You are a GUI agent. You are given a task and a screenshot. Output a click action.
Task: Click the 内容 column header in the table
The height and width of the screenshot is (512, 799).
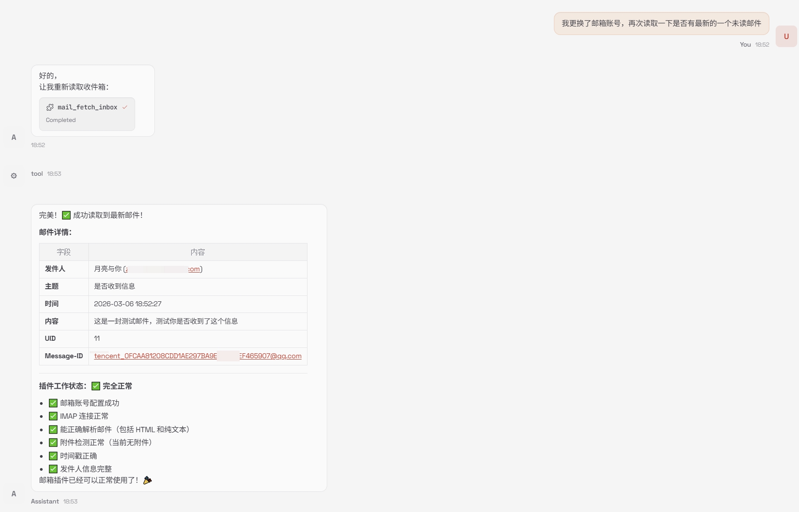click(198, 252)
